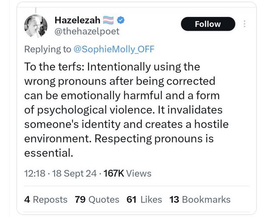Image resolution: width=261 pixels, height=217 pixels.
Task: Click the Hazelezah display name
Action: pyautogui.click(x=77, y=20)
